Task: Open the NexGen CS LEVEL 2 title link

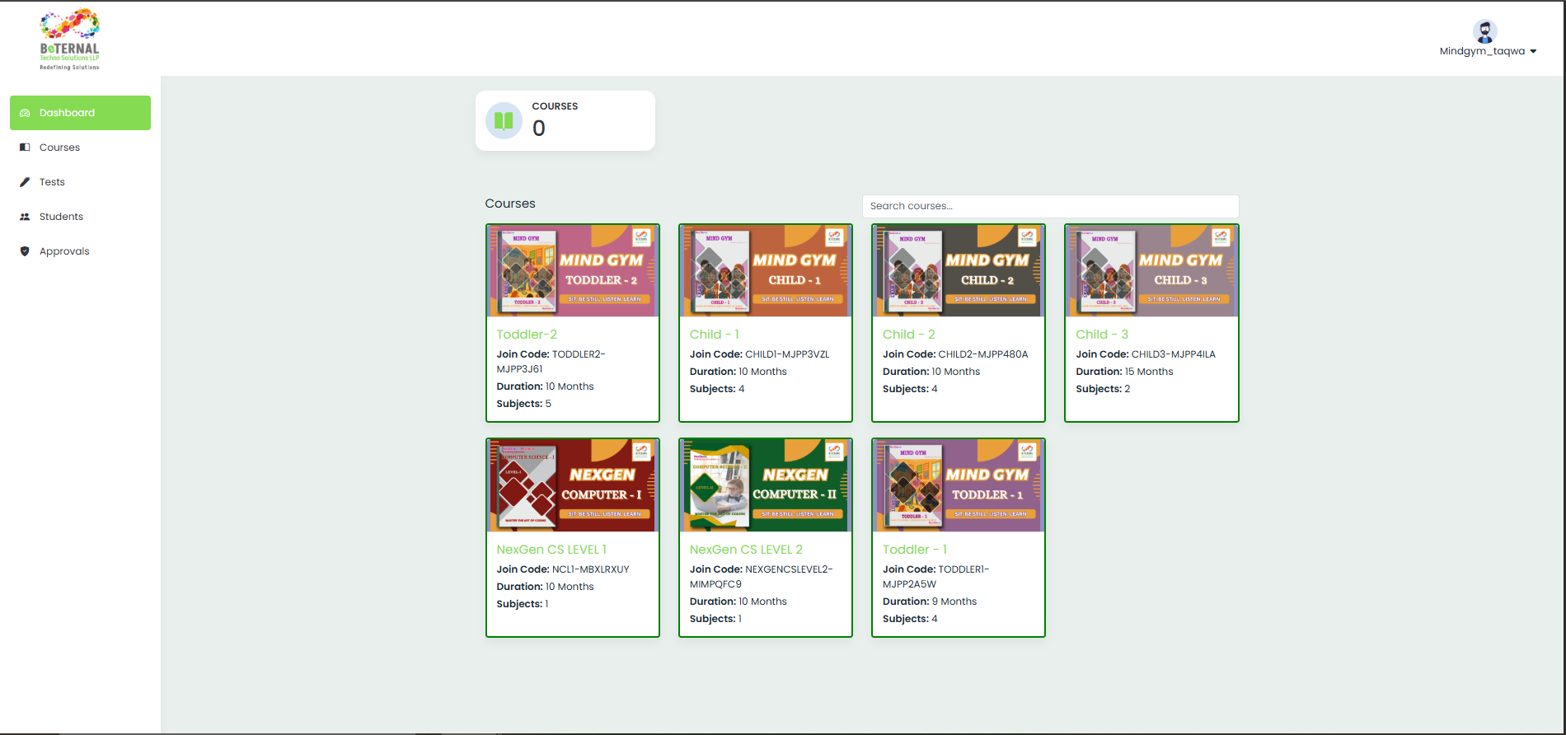Action: pos(746,550)
